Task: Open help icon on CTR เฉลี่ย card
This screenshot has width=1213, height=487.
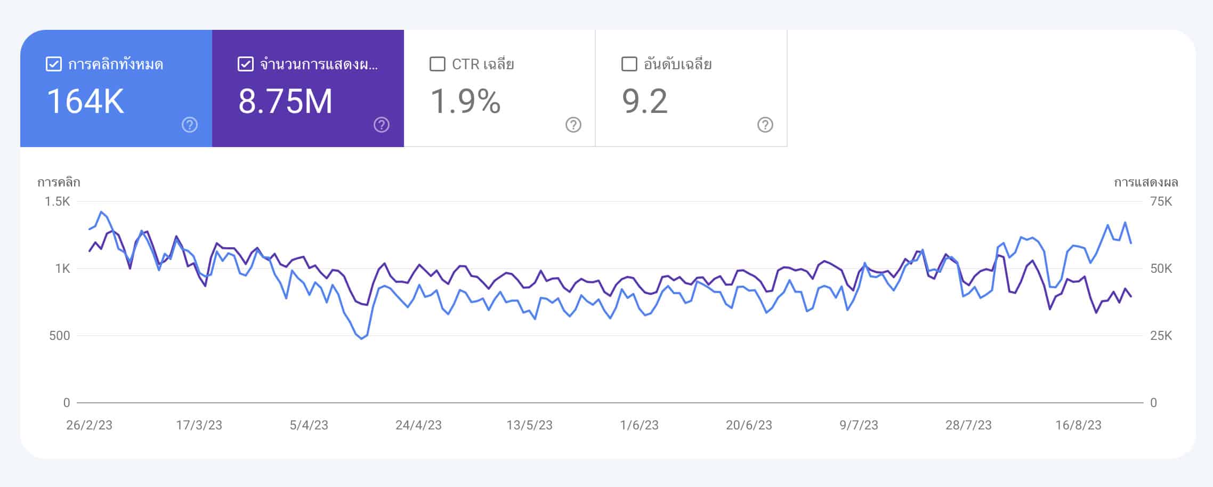Action: [573, 125]
